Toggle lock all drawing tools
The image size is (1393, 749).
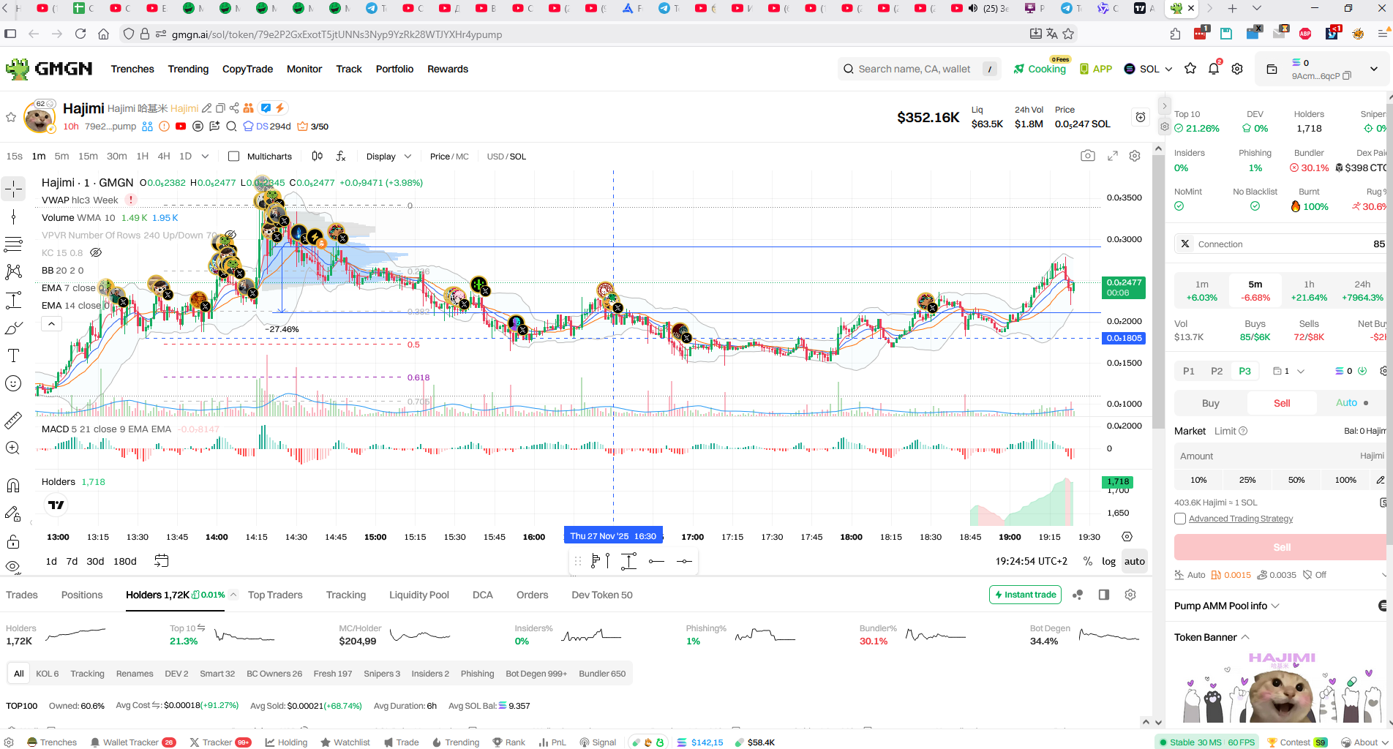coord(13,541)
